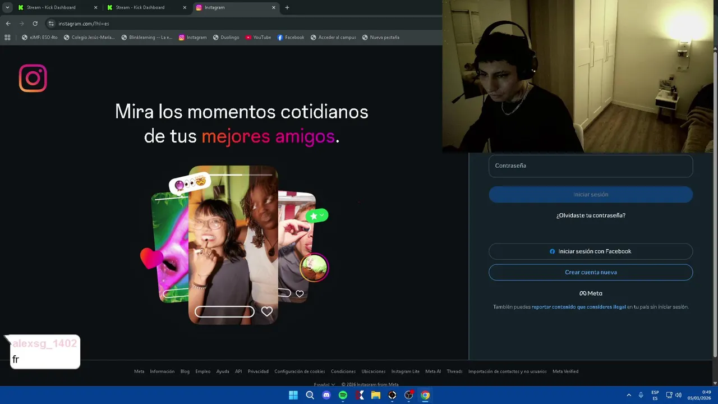Switch to the Instagram browser tab

(x=236, y=7)
